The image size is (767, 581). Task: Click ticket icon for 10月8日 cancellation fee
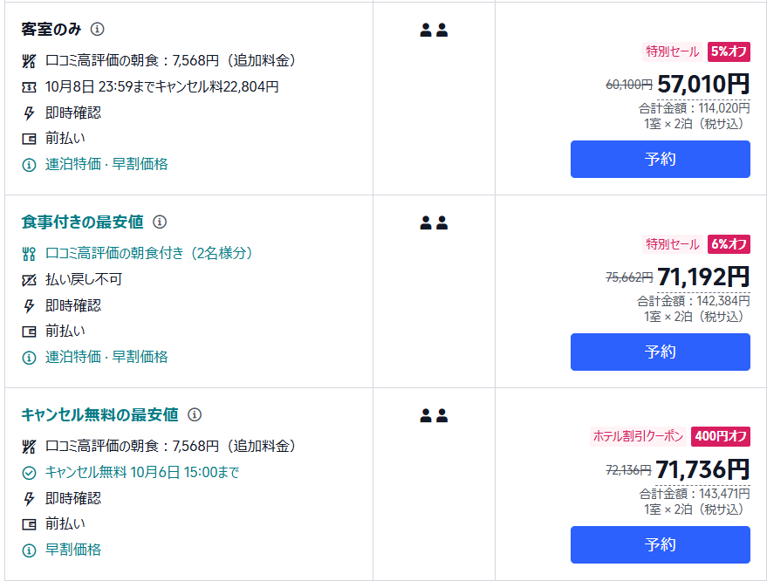pos(29,86)
